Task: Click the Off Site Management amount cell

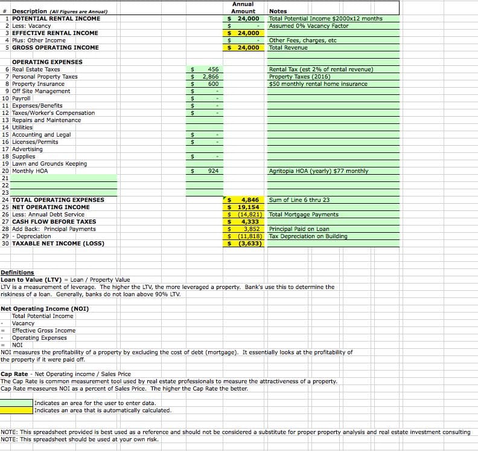Action: pyautogui.click(x=205, y=91)
